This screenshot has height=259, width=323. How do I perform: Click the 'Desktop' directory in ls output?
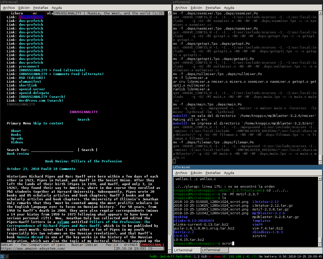[181, 217]
